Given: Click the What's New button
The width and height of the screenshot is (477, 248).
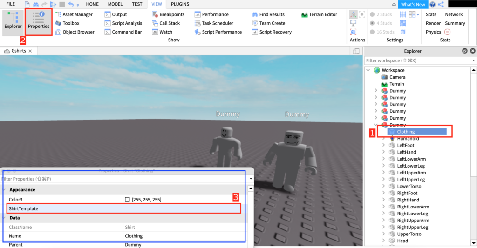Looking at the screenshot, I should tap(413, 4).
